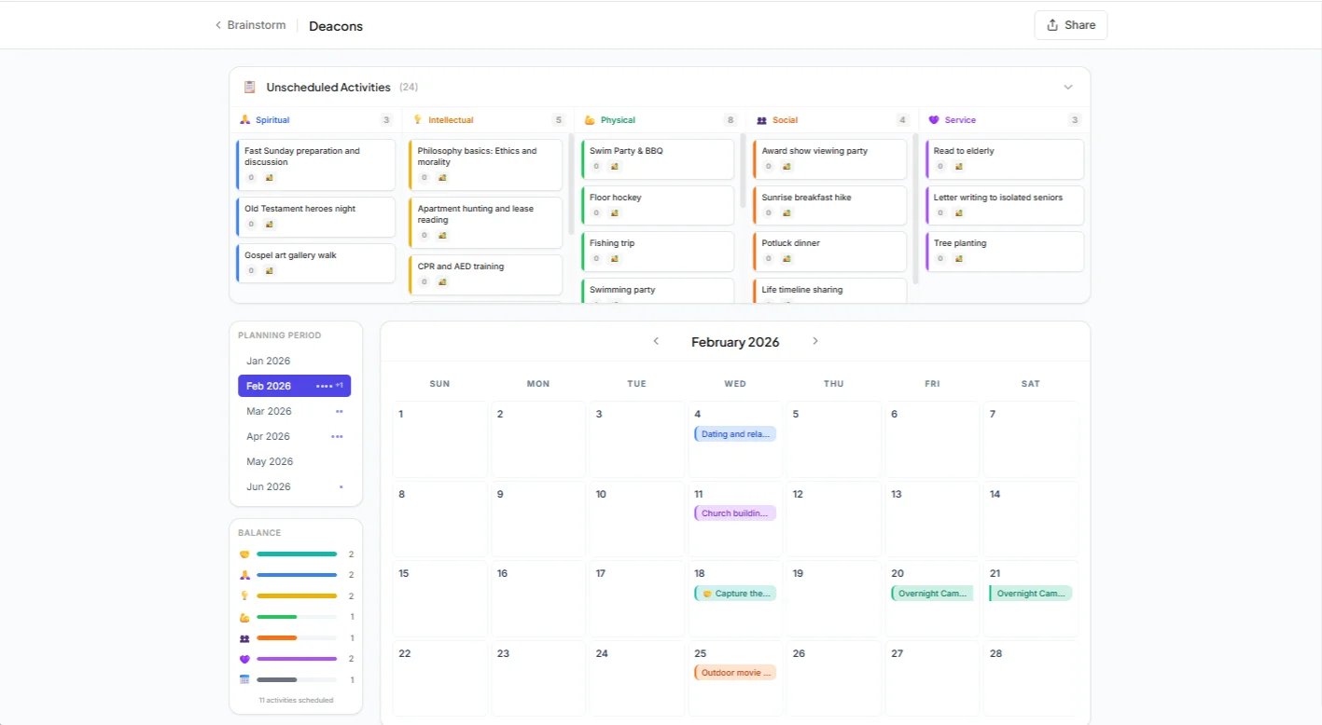
Task: Advance to March using right chevron
Action: (x=814, y=341)
